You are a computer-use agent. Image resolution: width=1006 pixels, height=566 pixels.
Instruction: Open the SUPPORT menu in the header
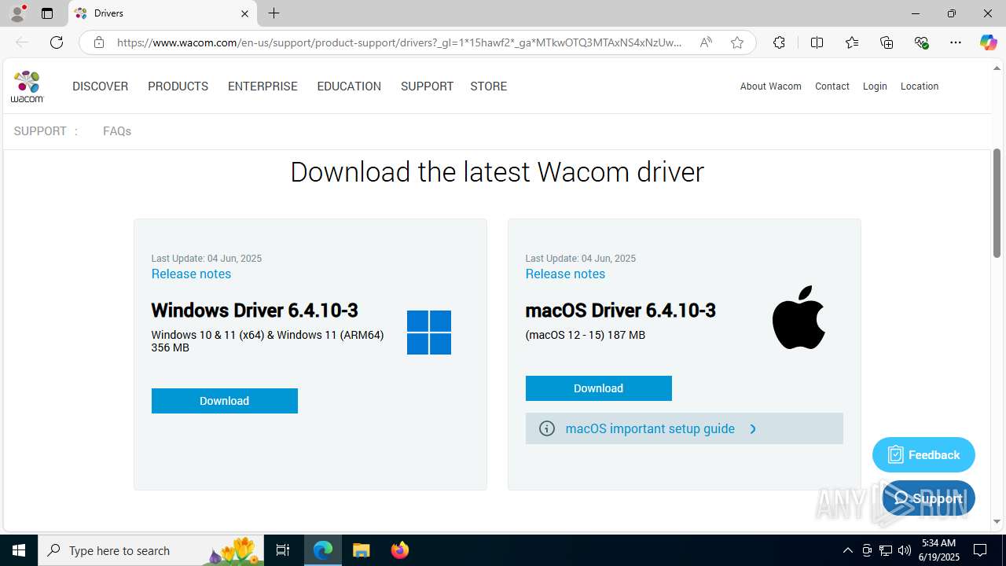(x=427, y=86)
